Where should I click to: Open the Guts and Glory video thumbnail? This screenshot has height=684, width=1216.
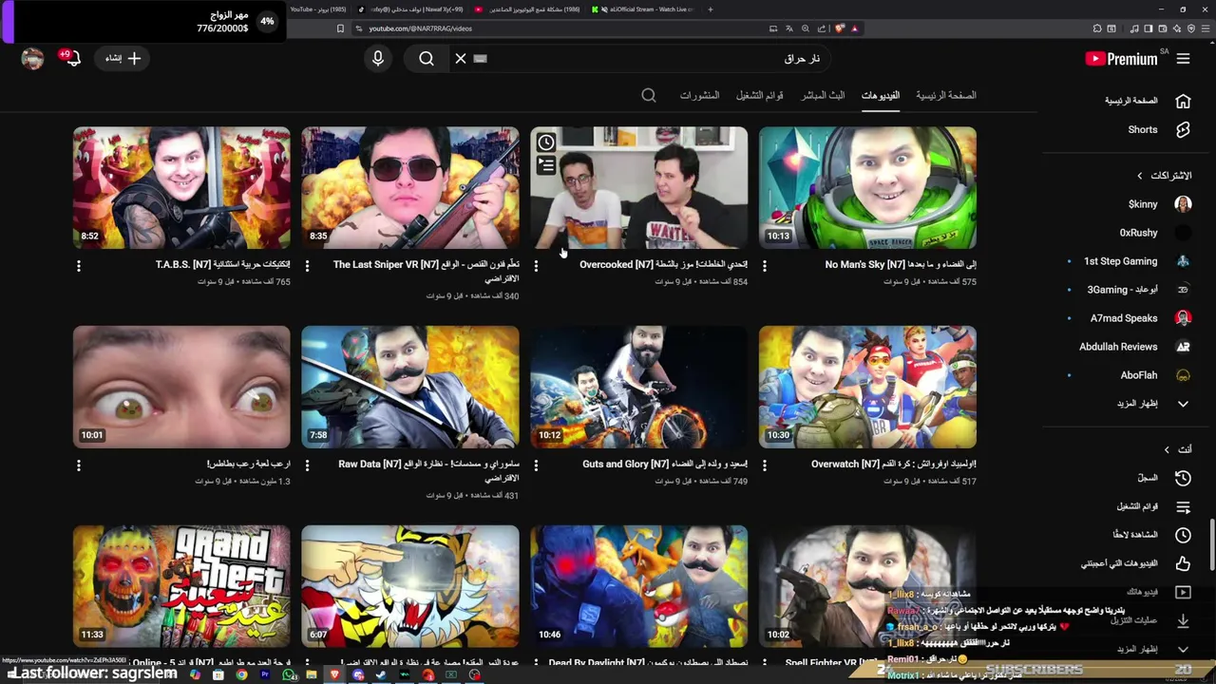tap(638, 388)
